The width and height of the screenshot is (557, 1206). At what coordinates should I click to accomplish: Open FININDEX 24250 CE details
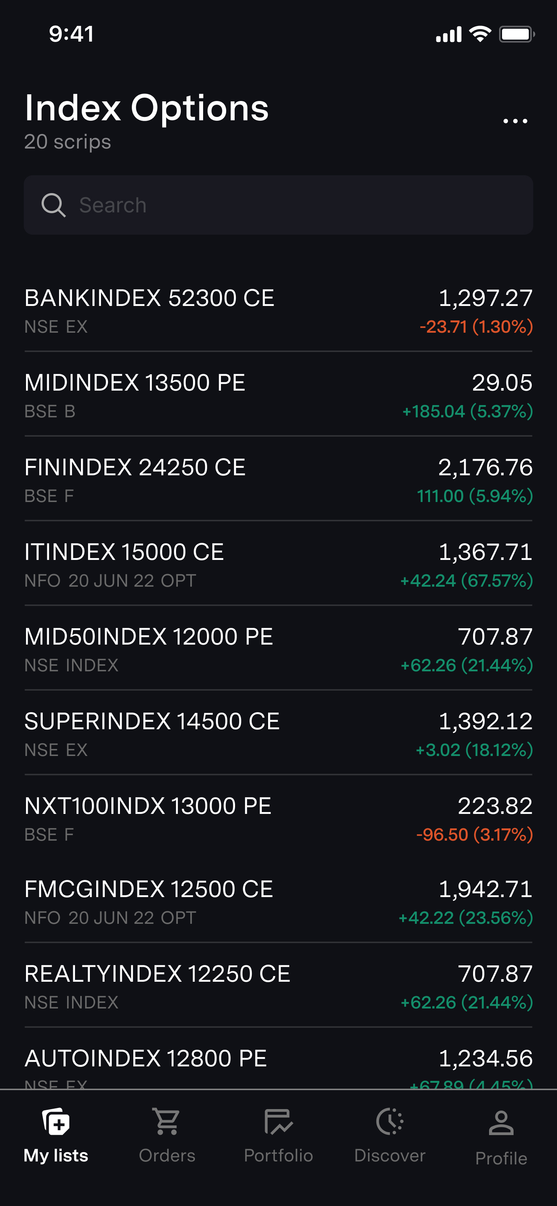click(x=278, y=480)
